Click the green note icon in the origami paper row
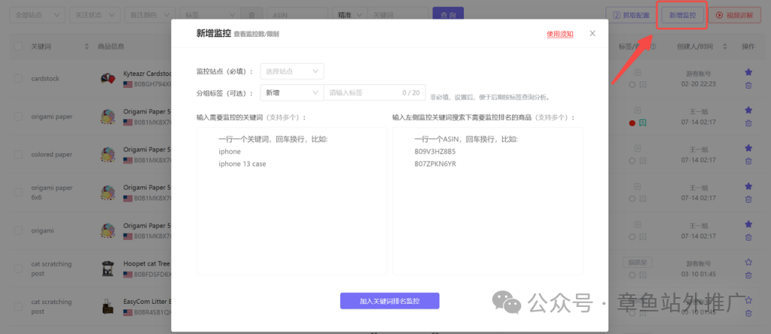The width and height of the screenshot is (771, 334). coord(643,123)
